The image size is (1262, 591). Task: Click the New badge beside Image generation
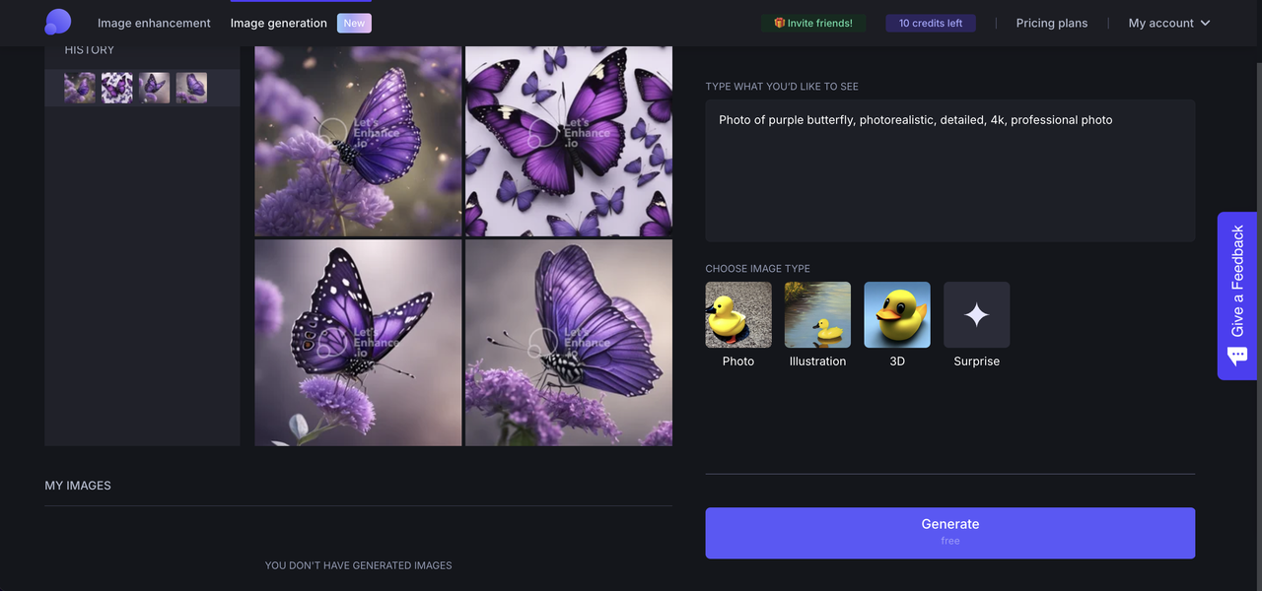(354, 23)
